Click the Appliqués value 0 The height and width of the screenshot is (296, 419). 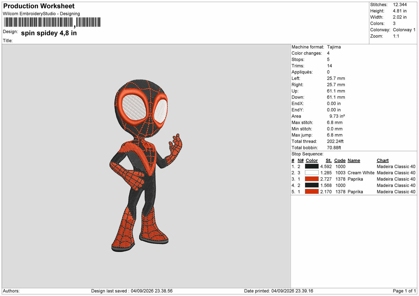328,72
